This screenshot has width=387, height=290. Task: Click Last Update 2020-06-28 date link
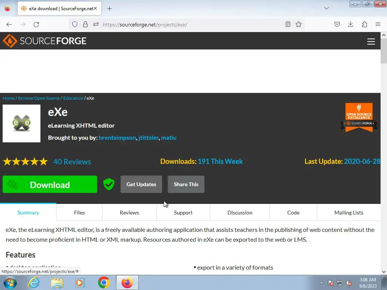point(362,161)
